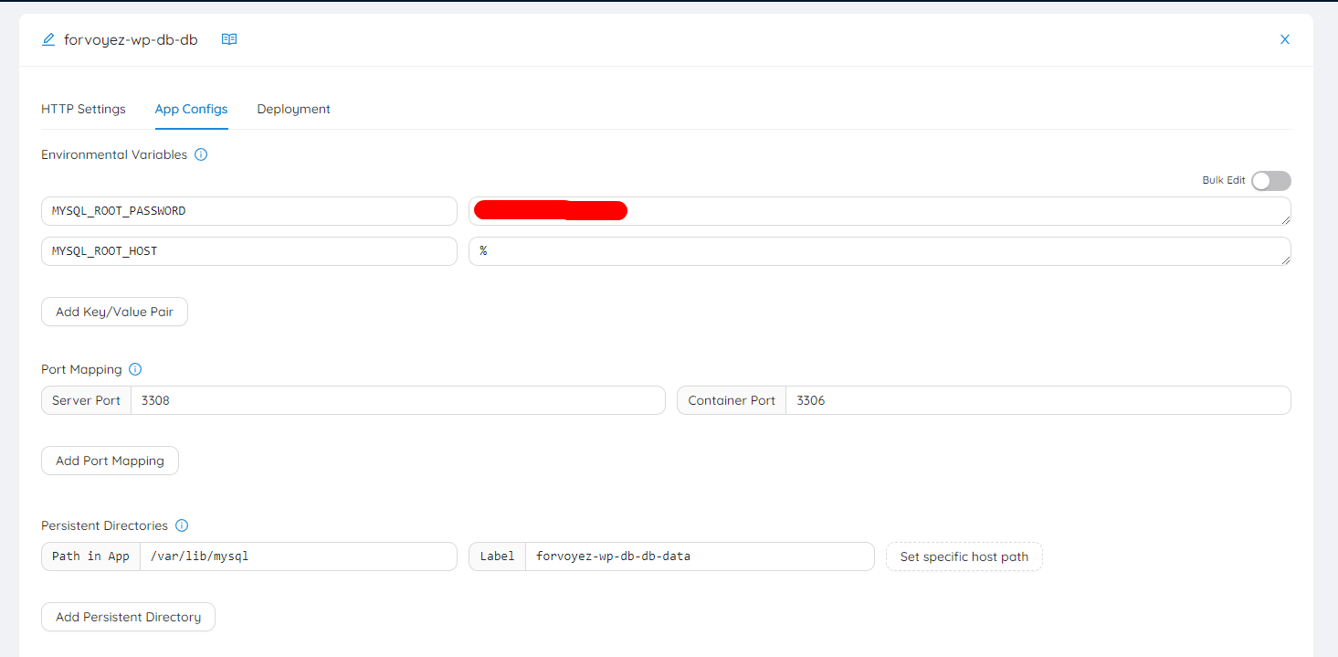Viewport: 1338px width, 657px height.
Task: Click the Bulk Edit label text
Action: [1224, 180]
